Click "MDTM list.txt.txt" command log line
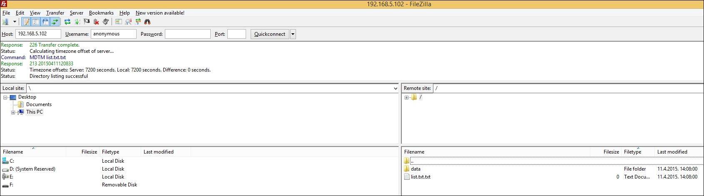704x196 pixels. point(47,57)
